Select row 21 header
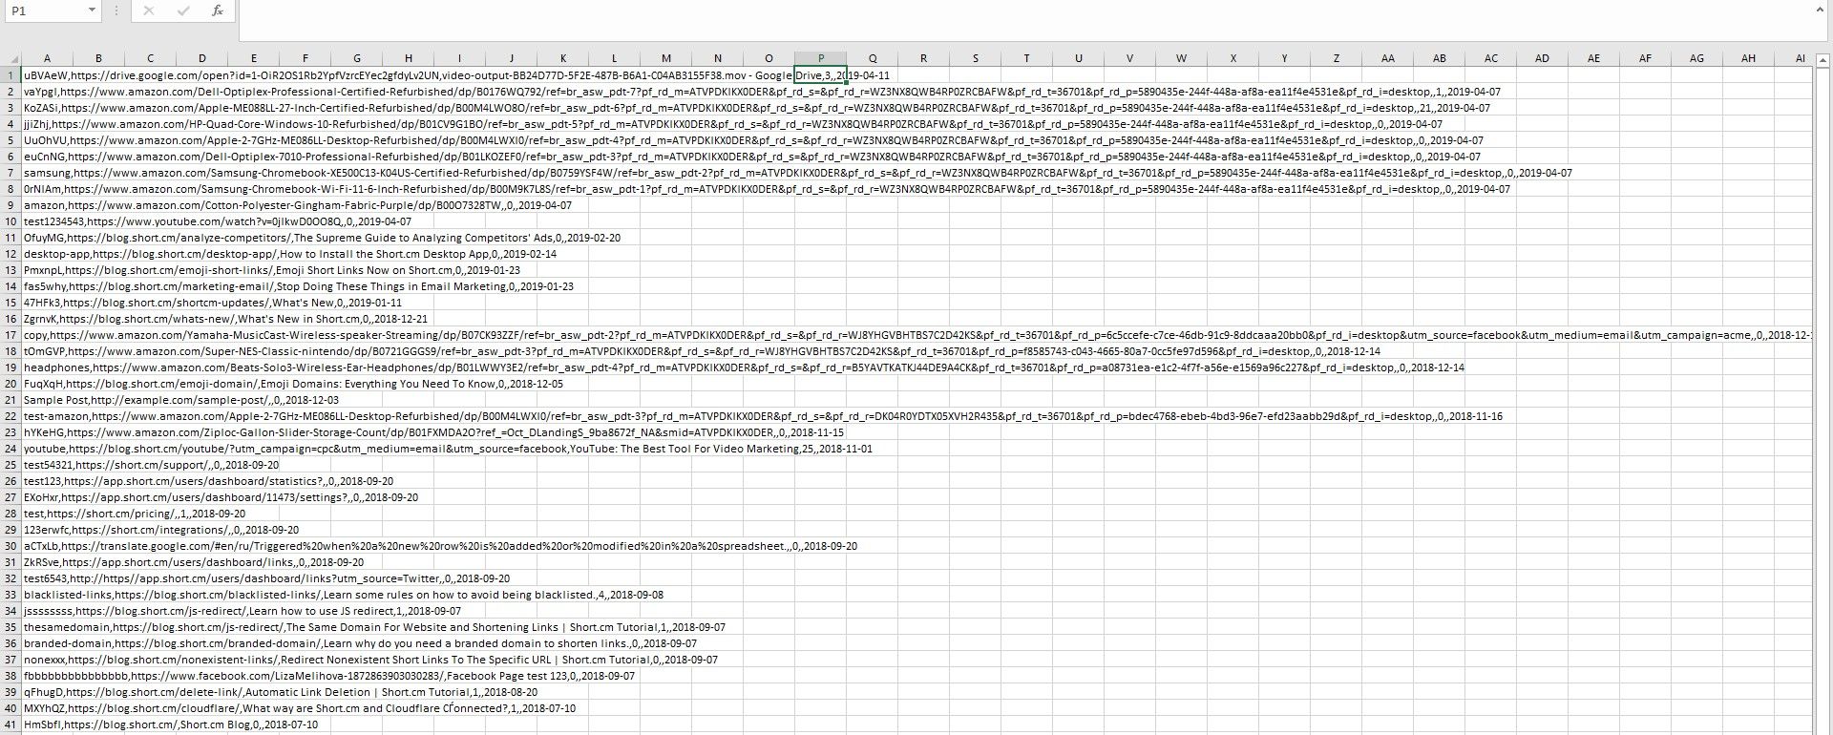Viewport: 1833px width, 735px height. click(11, 399)
